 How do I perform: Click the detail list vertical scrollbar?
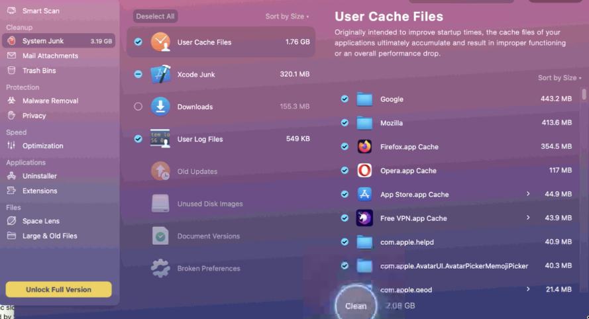(x=584, y=94)
